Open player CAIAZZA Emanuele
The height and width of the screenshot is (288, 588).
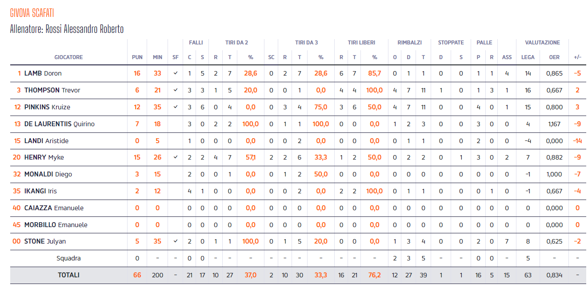point(54,208)
